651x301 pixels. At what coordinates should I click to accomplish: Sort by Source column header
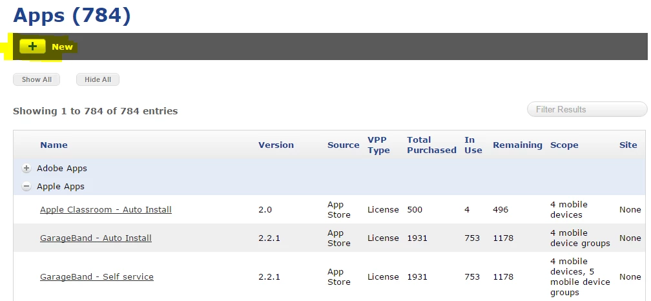coord(344,145)
